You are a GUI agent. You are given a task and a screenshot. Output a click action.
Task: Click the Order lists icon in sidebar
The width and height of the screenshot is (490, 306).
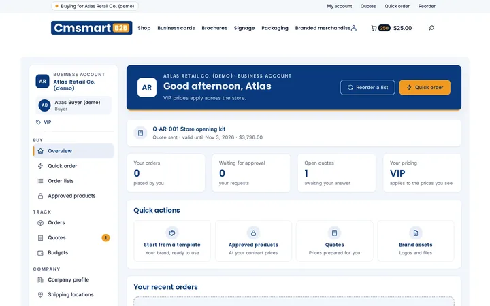tap(40, 181)
